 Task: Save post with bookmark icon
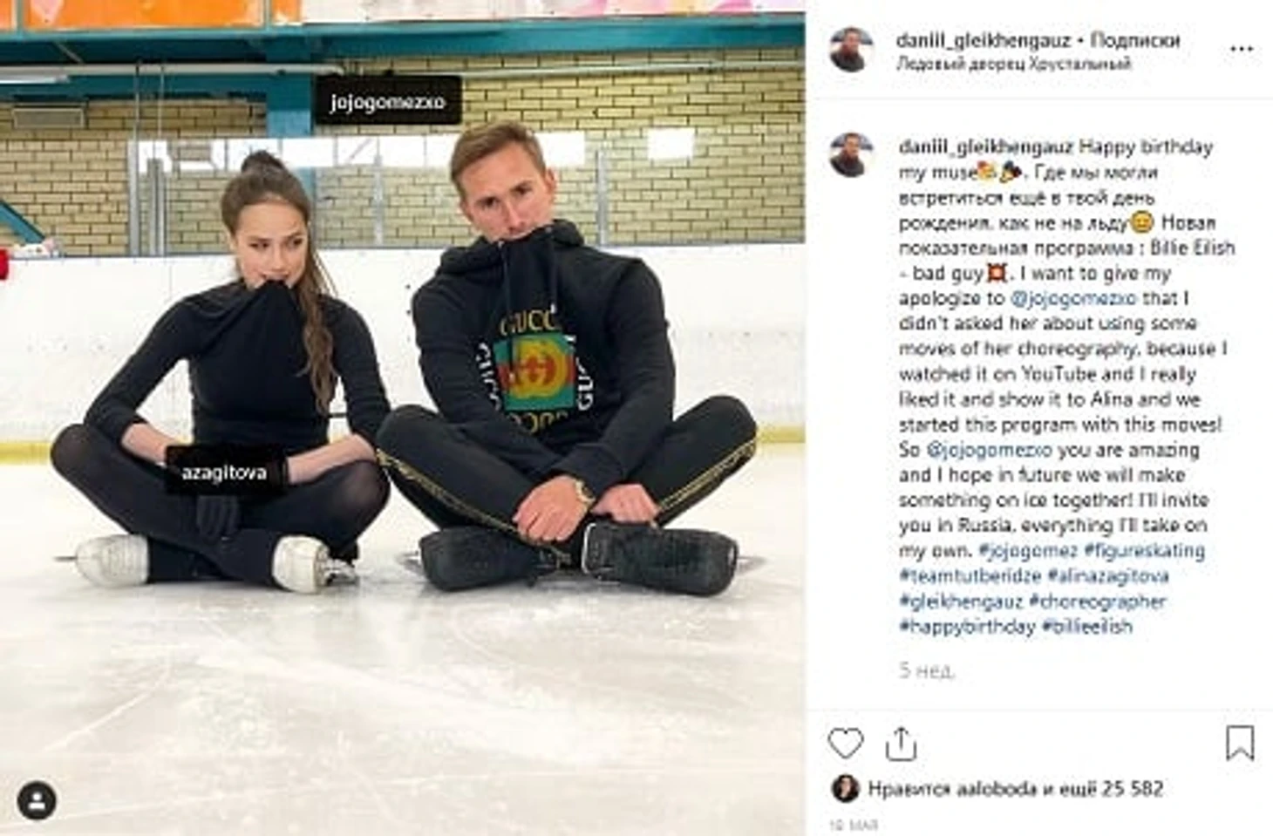point(1239,743)
